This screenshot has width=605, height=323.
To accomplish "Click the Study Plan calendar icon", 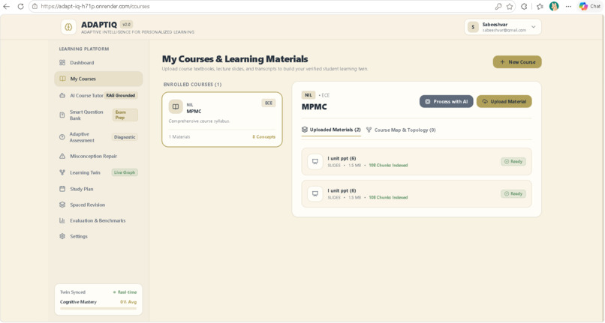I will pos(62,189).
